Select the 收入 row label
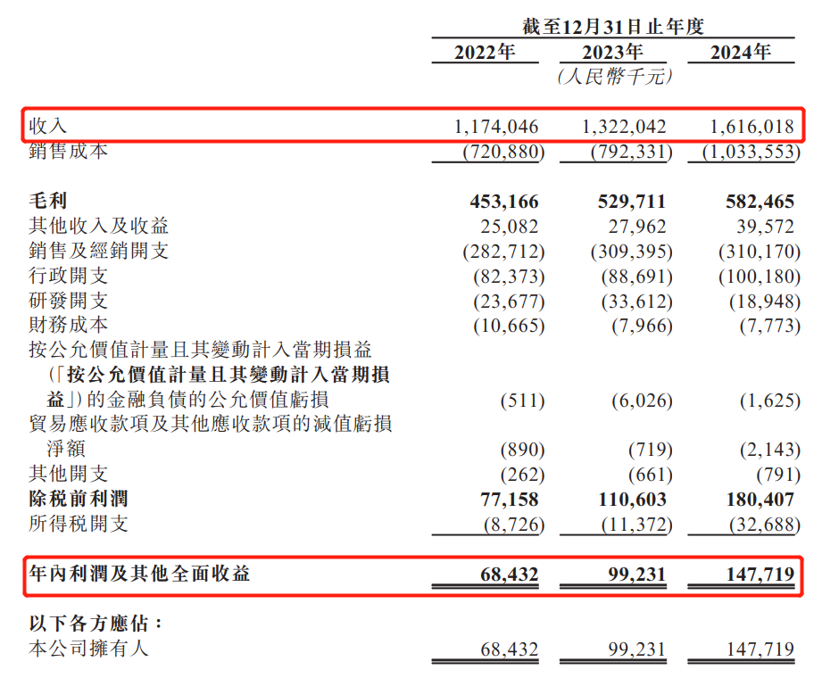Screen dimensions: 822x678 point(48,126)
